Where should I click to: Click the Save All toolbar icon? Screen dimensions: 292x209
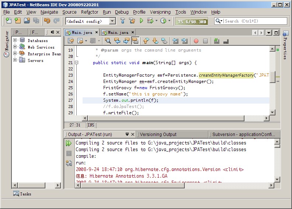click(36, 21)
